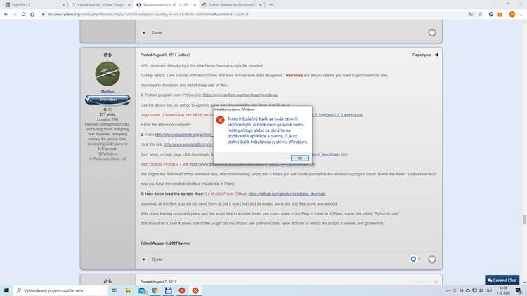Screen dimensions: 527x296
Task: Click the Member rank badge under rhb's avatar
Action: 108,100
